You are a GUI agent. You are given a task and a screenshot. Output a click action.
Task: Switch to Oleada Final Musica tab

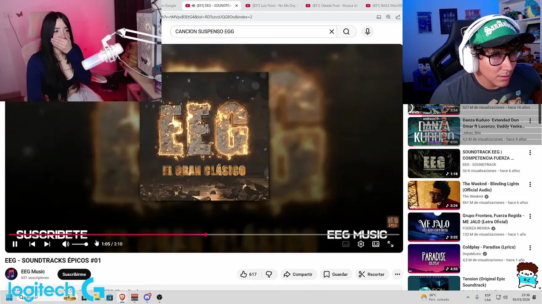click(332, 5)
